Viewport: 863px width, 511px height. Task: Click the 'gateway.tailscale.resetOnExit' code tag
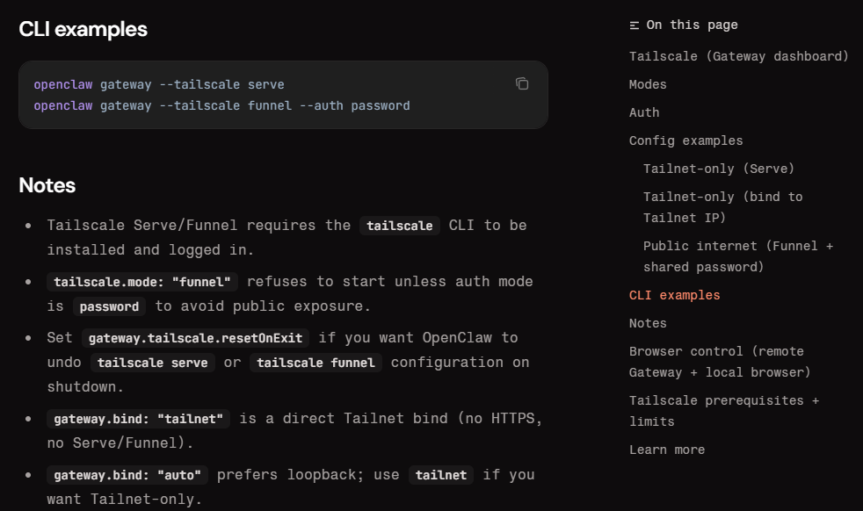click(x=195, y=338)
